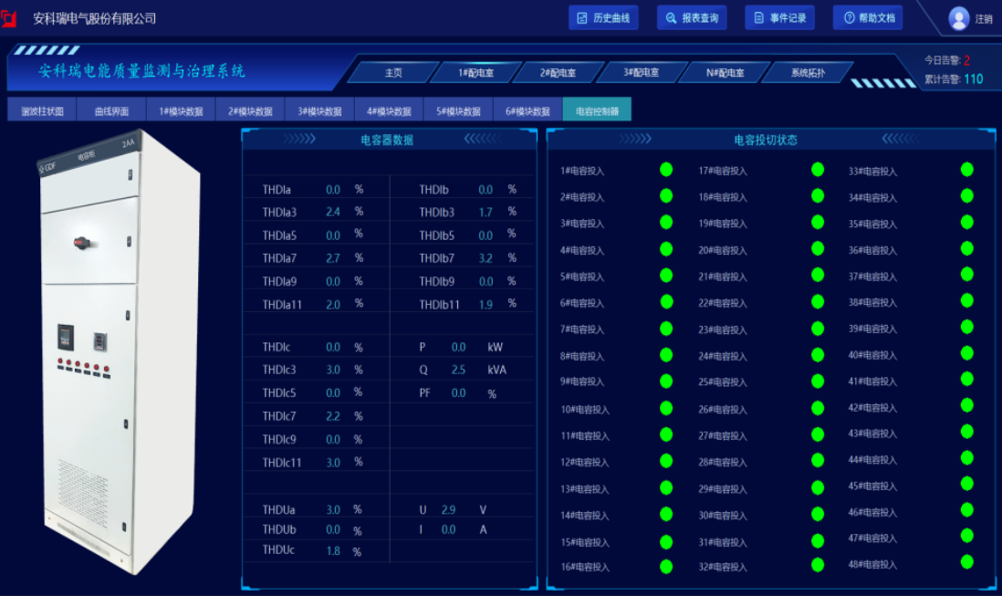Image resolution: width=1002 pixels, height=596 pixels.
Task: Select the 4#模块数据 sub-tab
Action: click(x=389, y=110)
